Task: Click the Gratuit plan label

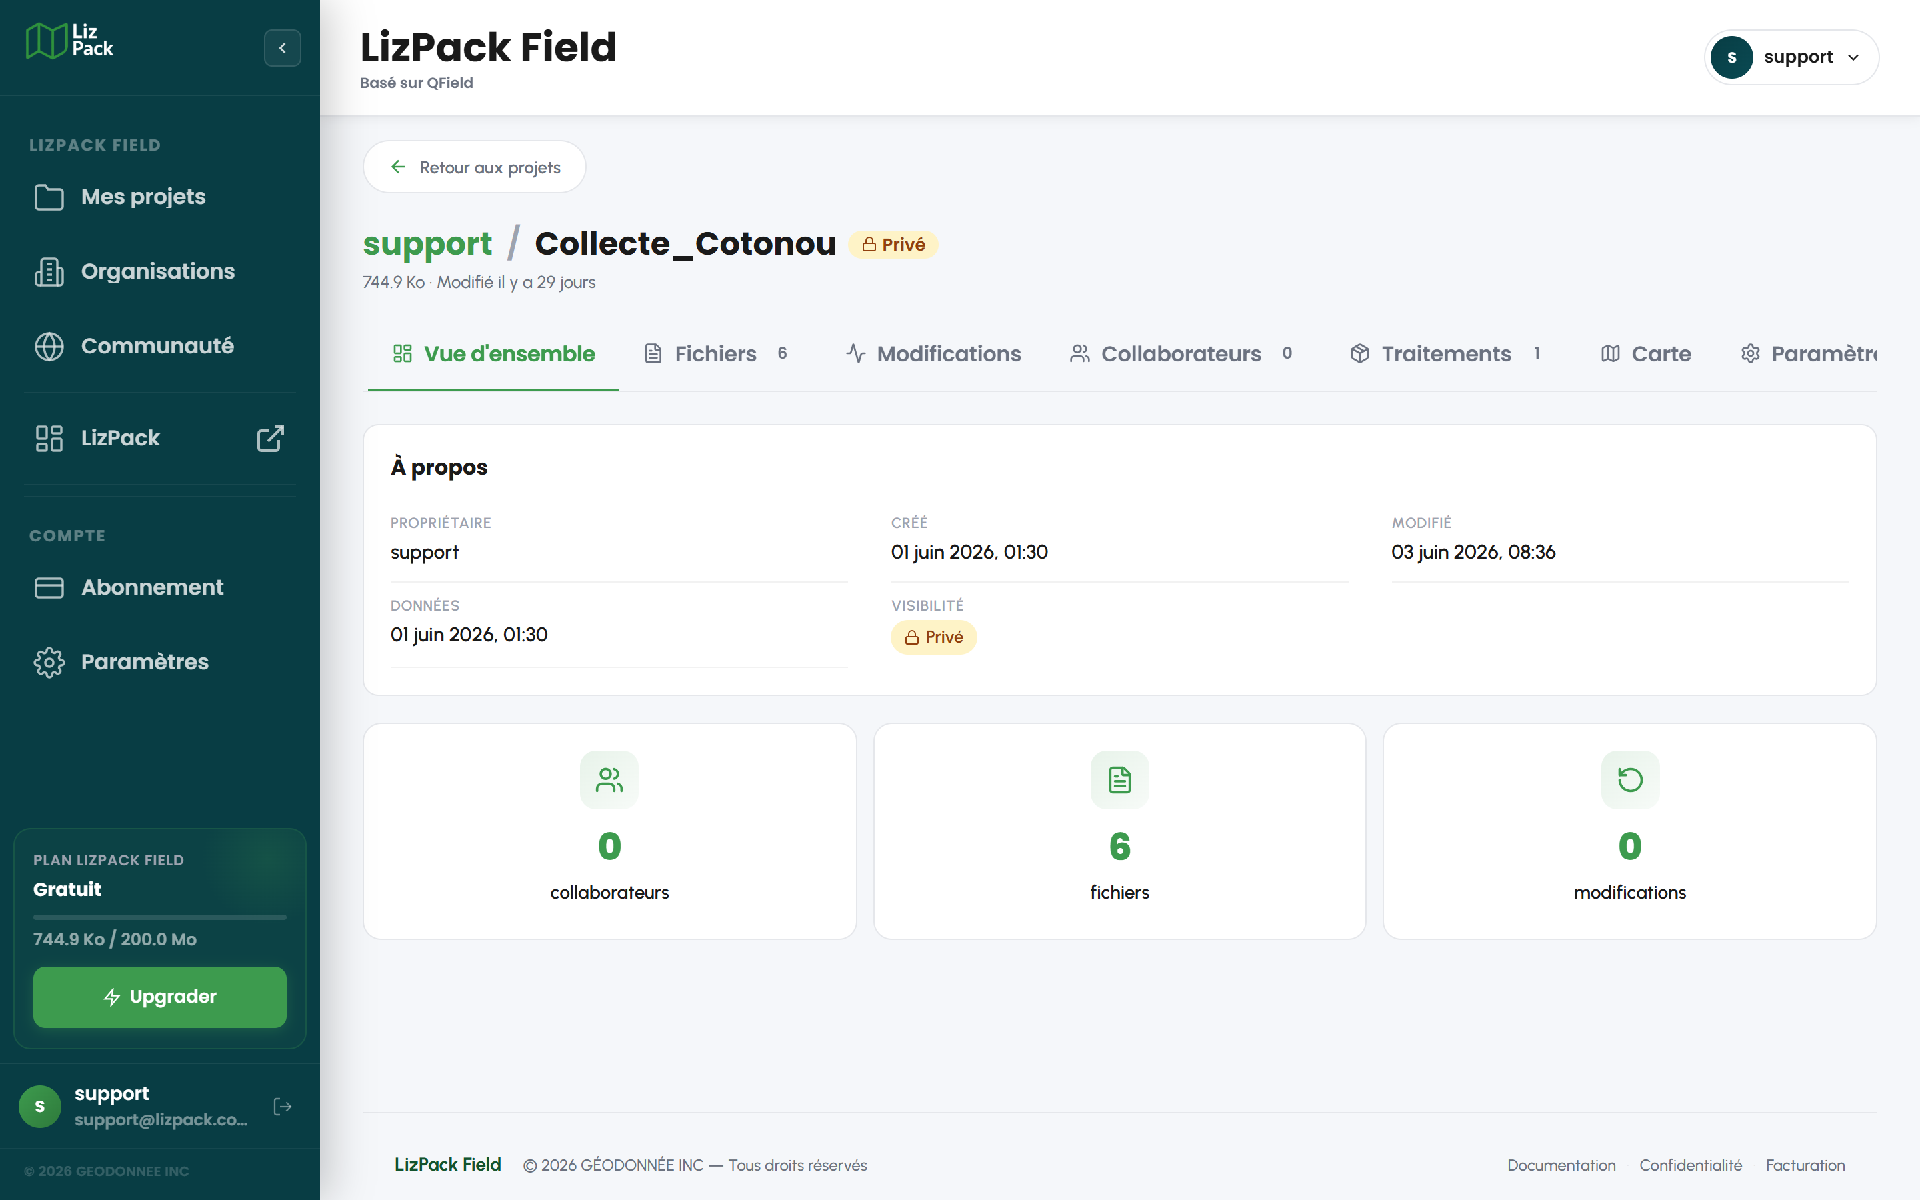Action: pos(67,890)
